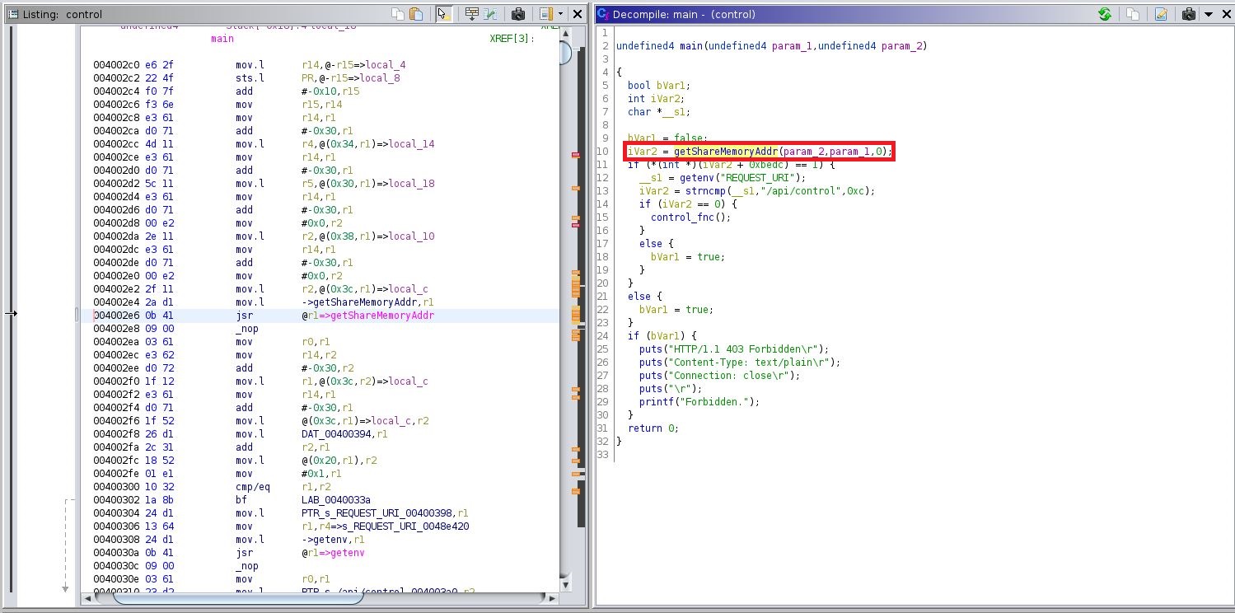This screenshot has width=1235, height=613.
Task: Toggle the Listing overview margin icon
Action: pyautogui.click(x=545, y=14)
